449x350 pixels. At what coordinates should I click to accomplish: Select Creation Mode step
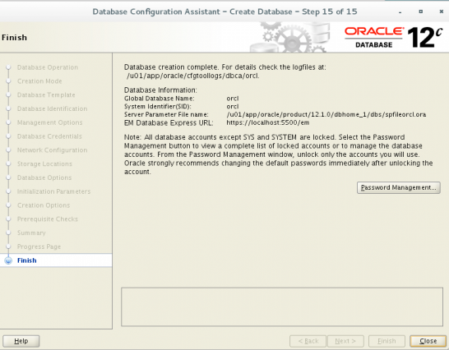coord(39,81)
